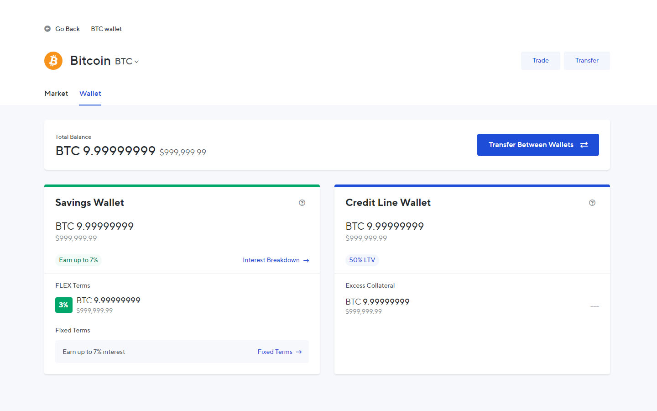Click Credit Line Wallet $999,999.99 value
657x411 pixels.
366,238
